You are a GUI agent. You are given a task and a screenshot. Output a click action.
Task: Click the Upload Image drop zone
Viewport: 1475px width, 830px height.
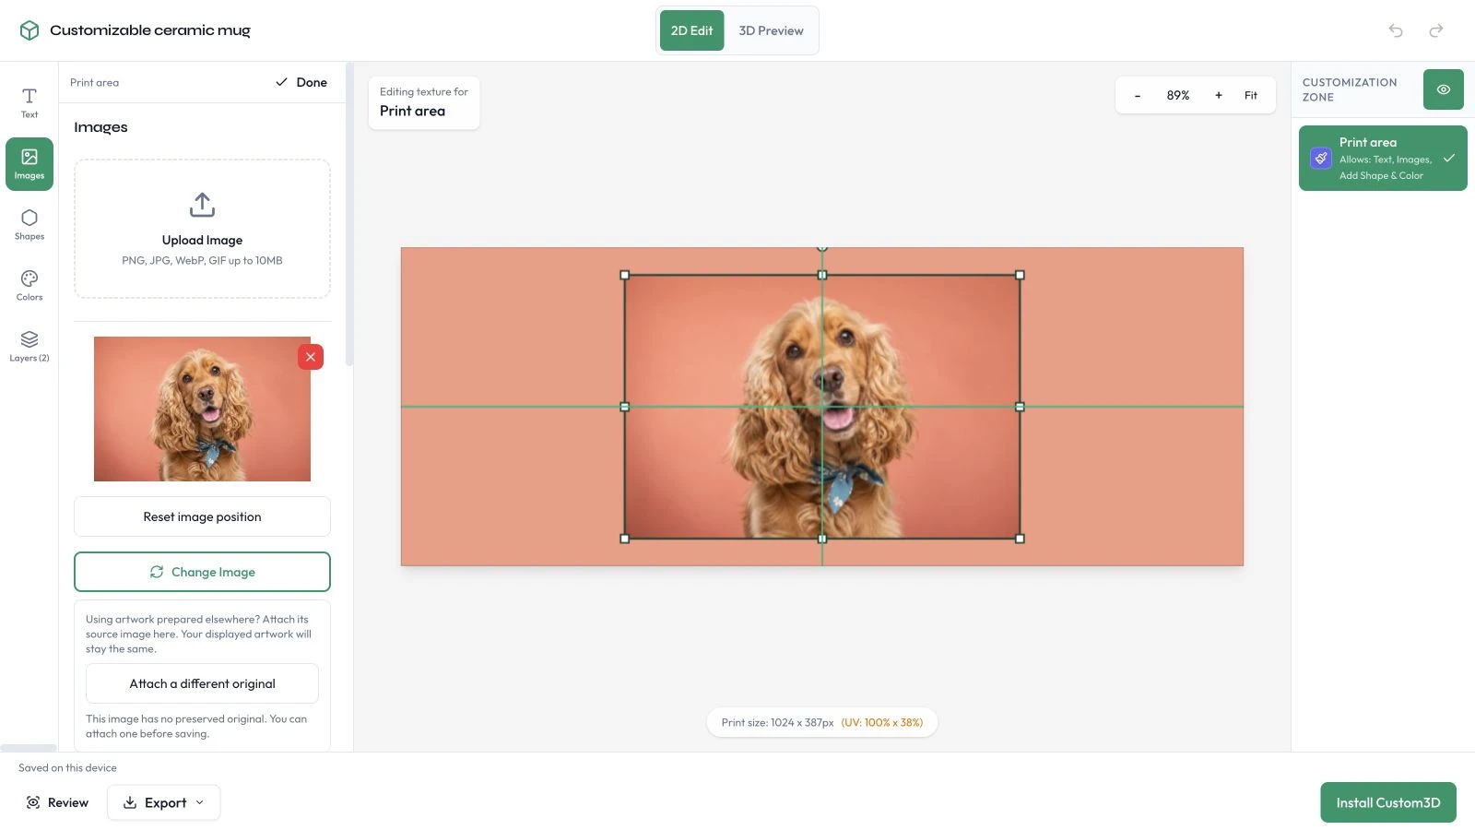click(202, 229)
